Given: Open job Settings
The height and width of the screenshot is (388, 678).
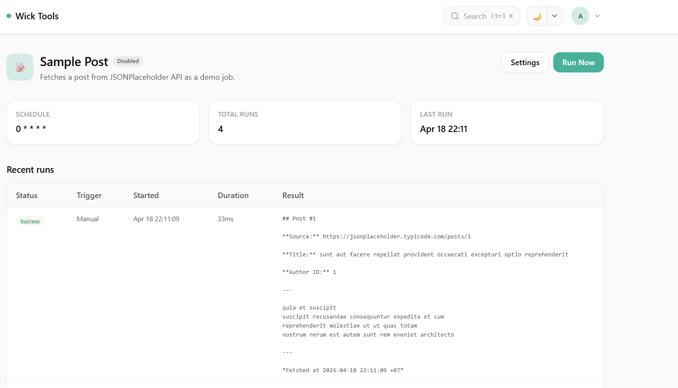Looking at the screenshot, I should 525,63.
